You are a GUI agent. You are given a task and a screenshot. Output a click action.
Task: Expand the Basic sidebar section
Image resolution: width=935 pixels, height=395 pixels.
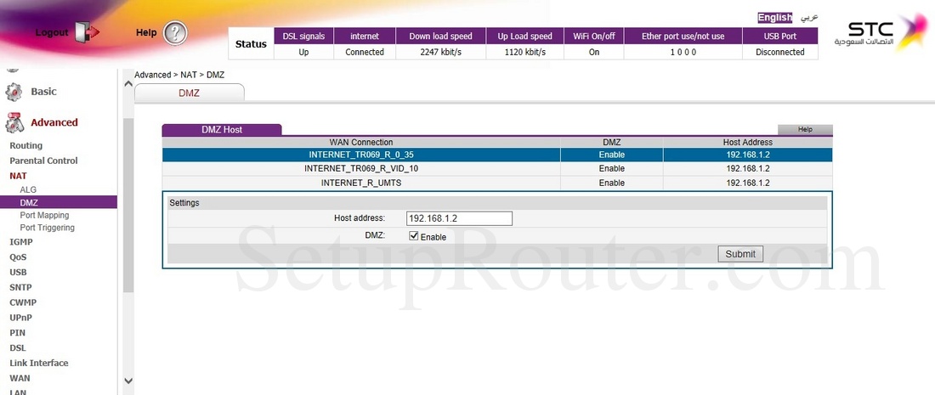[43, 92]
